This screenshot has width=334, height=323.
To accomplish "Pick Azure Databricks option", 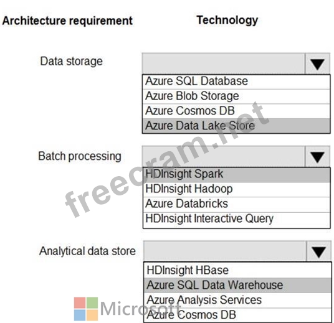I will pos(236,205).
